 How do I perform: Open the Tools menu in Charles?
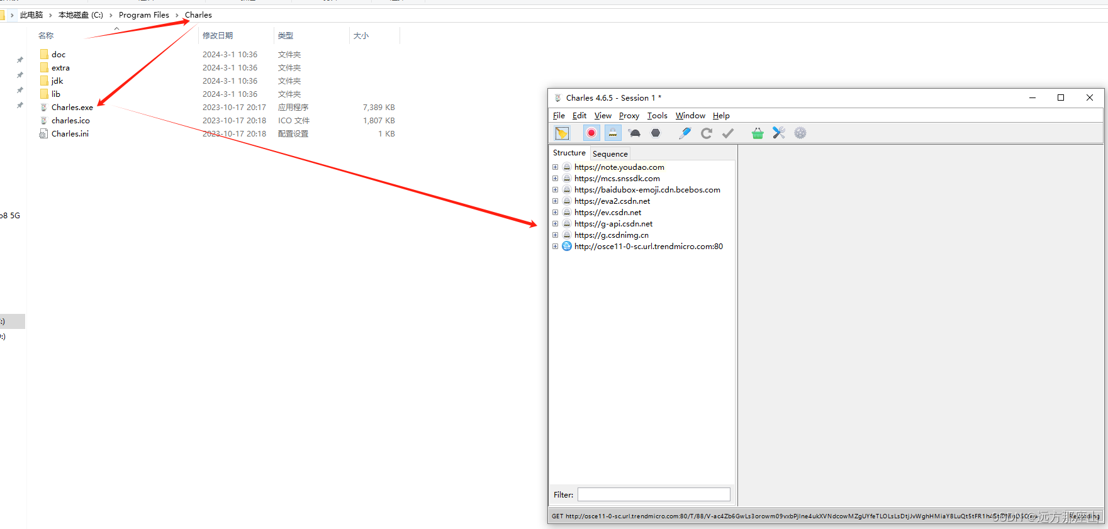pos(658,116)
